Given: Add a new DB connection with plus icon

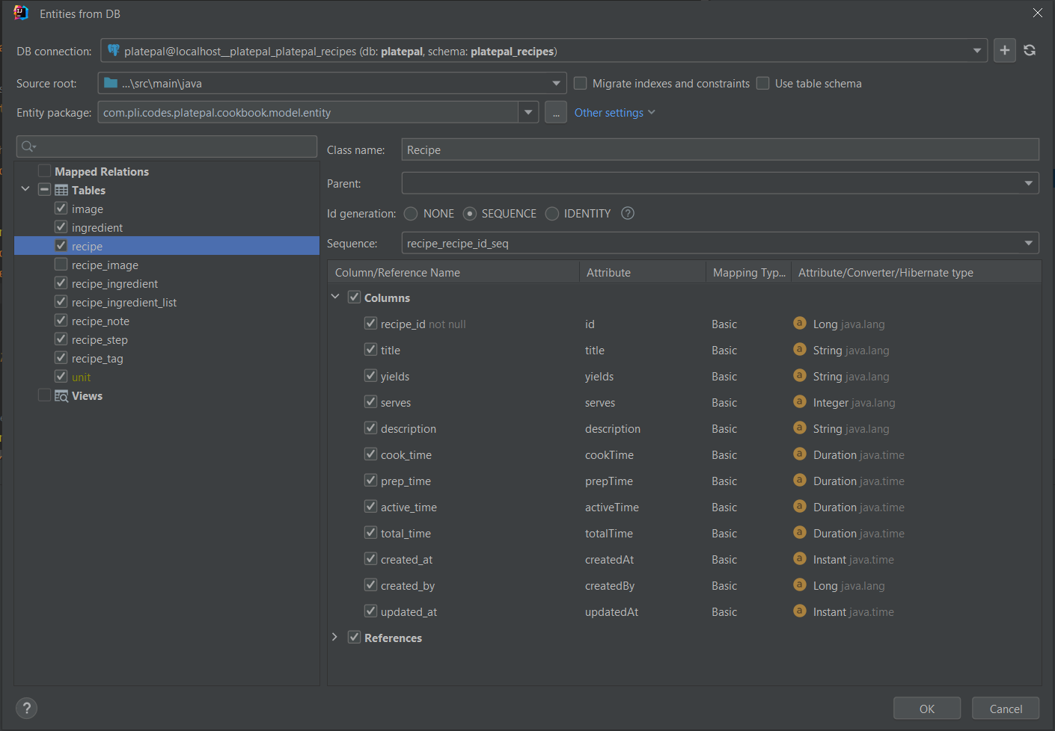Looking at the screenshot, I should coord(1005,51).
